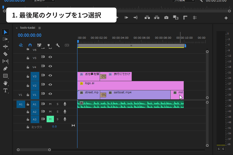Toggle sync lock on track A2
233x155 pixels.
[43, 111]
